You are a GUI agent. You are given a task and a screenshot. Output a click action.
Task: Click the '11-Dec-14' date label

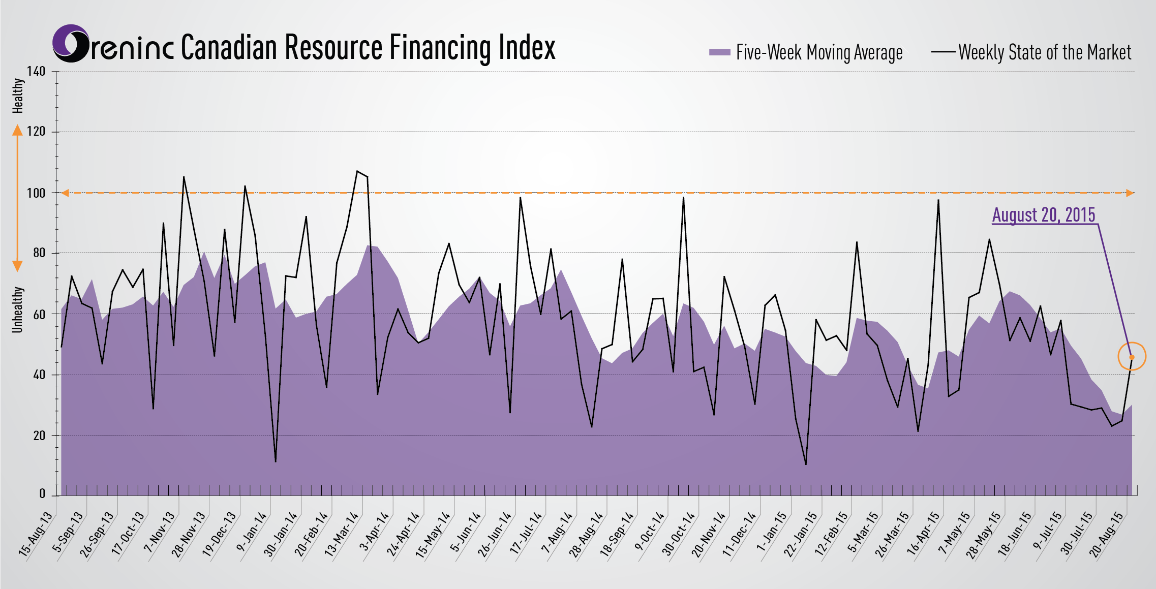pyautogui.click(x=739, y=534)
